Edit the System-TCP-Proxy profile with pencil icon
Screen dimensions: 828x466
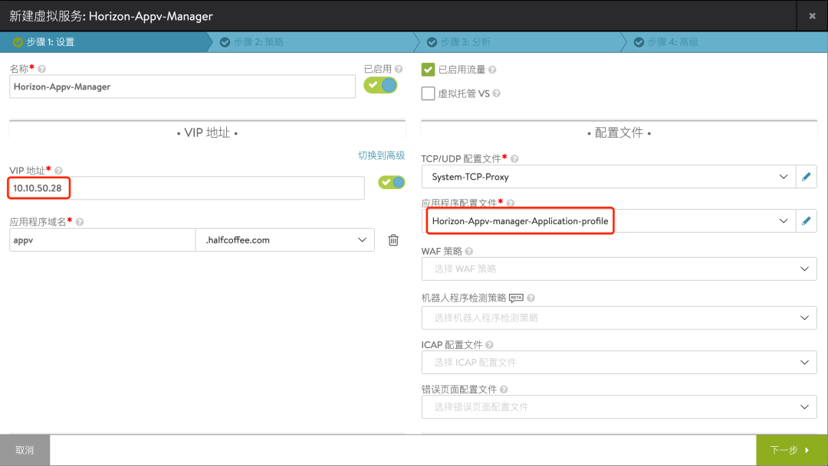point(806,177)
